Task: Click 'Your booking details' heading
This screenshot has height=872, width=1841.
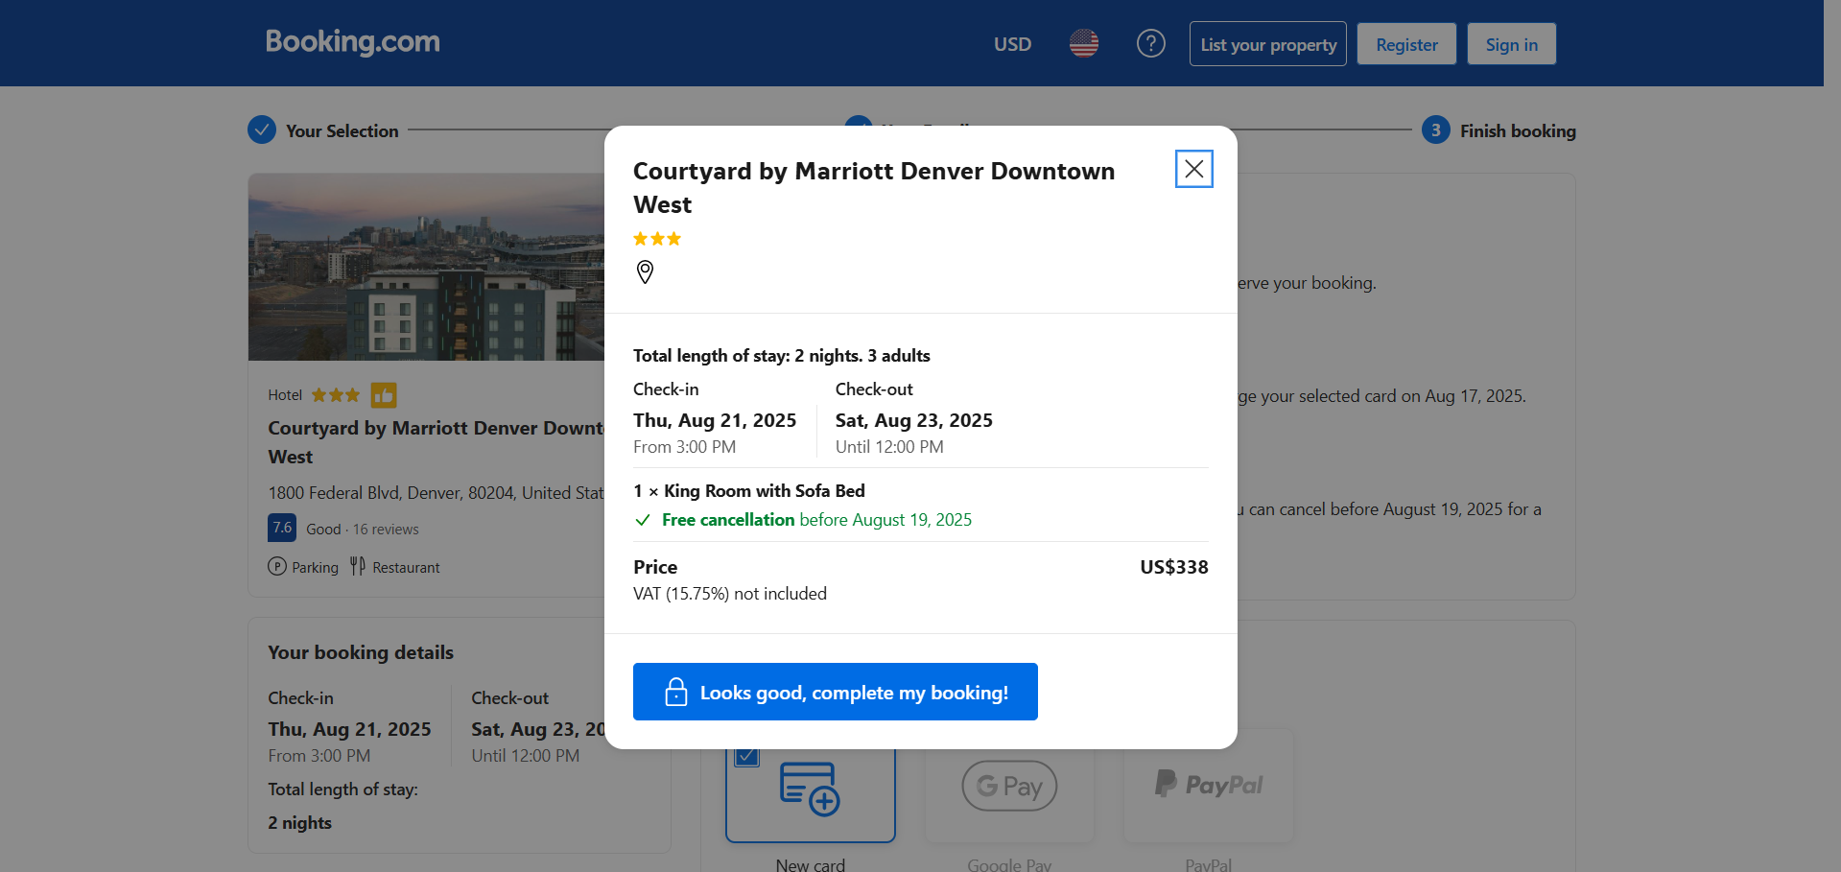Action: tap(361, 652)
